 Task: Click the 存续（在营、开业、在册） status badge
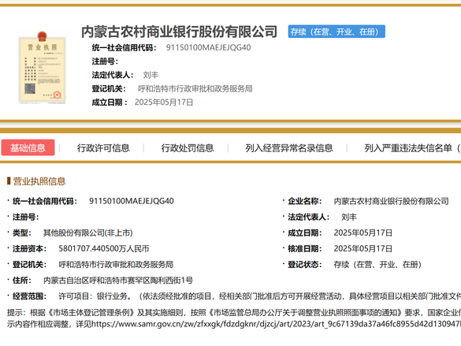(336, 32)
